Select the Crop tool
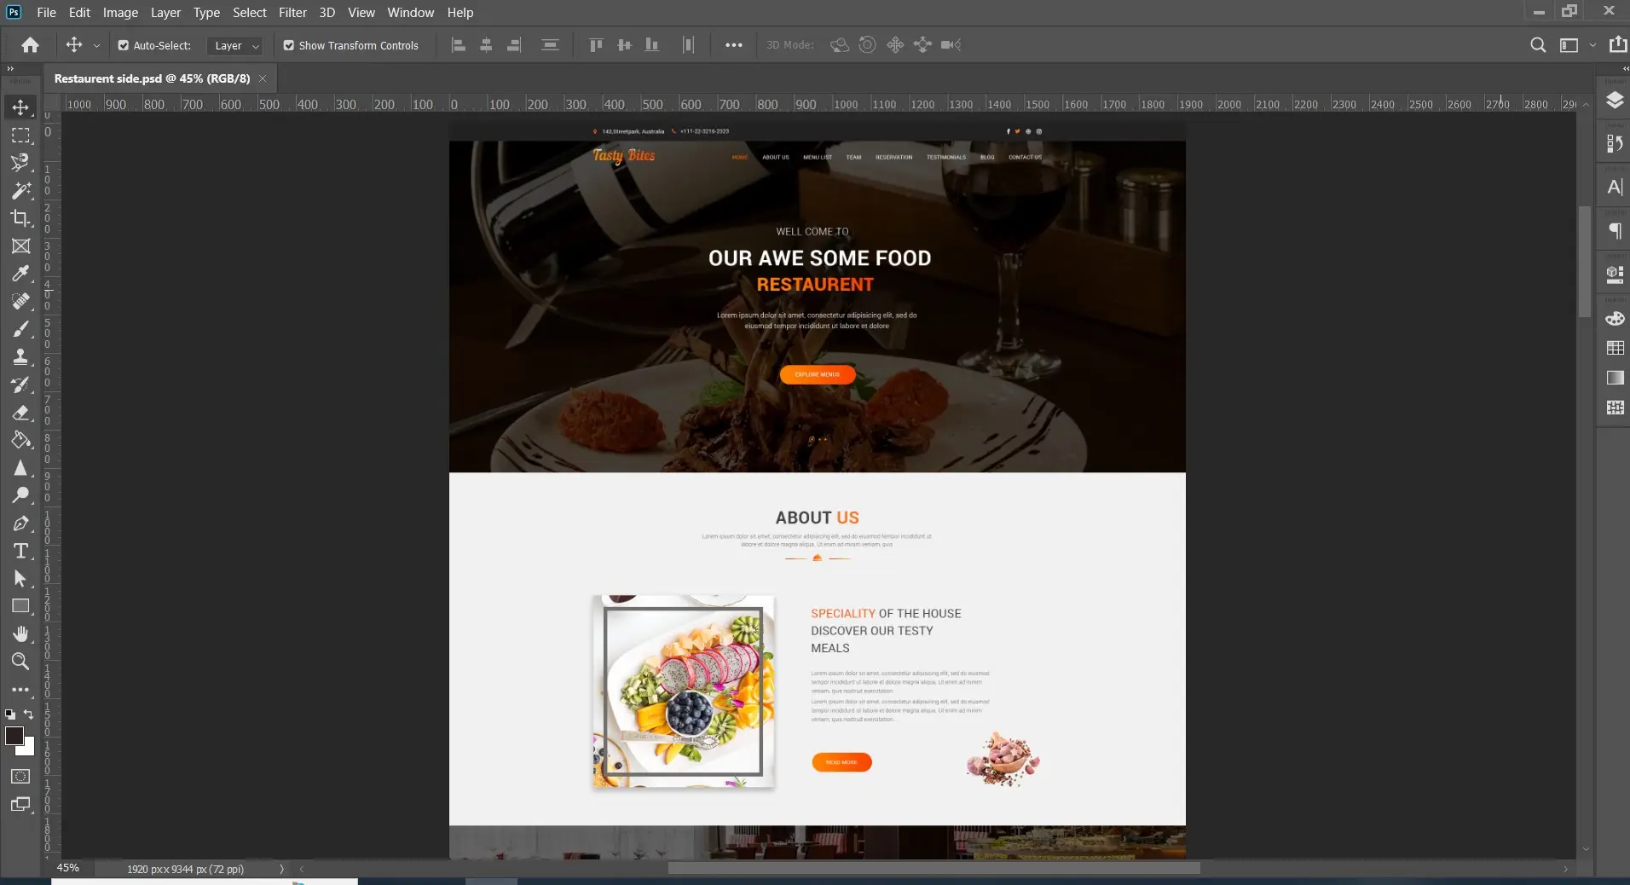 (20, 218)
